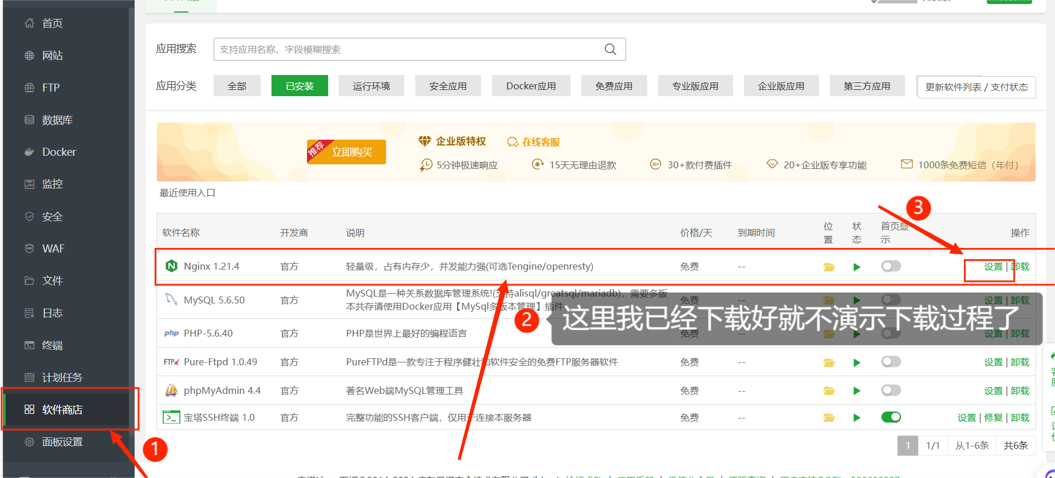Switch to the 第三方应用 category tab
The image size is (1055, 478).
[x=867, y=86]
